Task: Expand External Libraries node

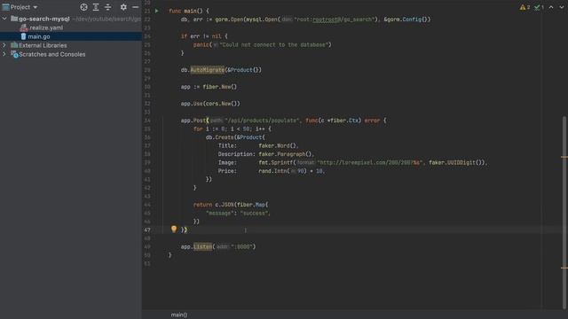Action: click(4, 45)
